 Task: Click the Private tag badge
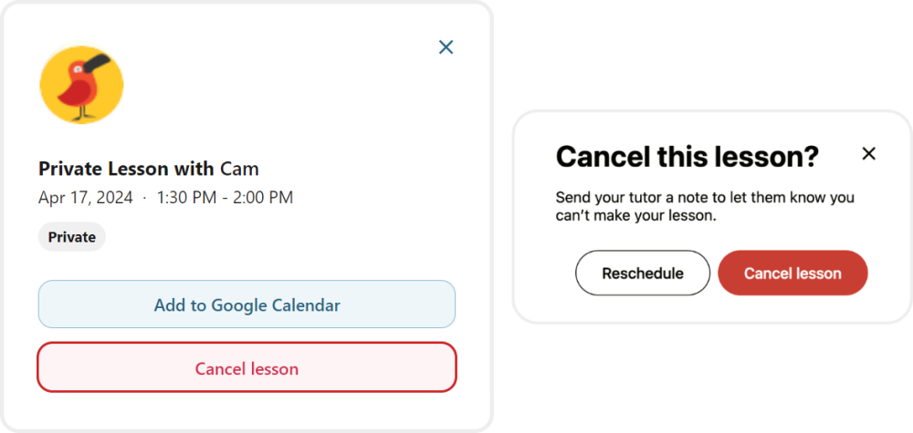click(x=72, y=237)
